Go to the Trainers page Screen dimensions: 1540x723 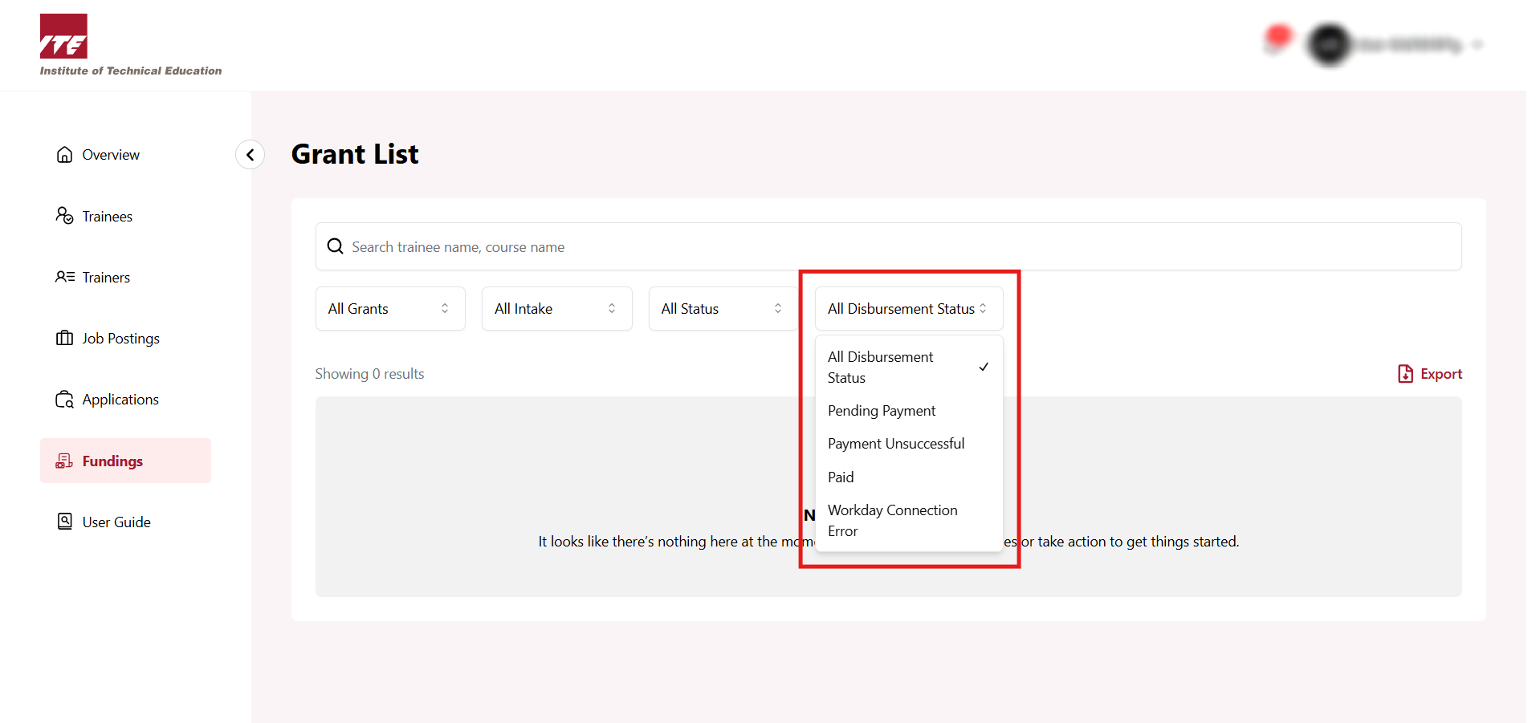point(105,278)
